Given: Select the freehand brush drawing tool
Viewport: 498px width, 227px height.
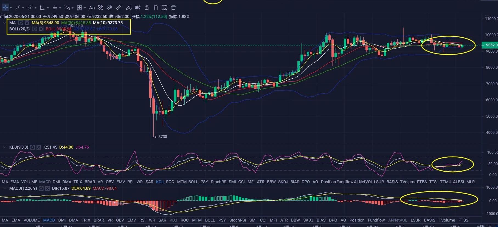Looking at the screenshot, I should point(128,8).
